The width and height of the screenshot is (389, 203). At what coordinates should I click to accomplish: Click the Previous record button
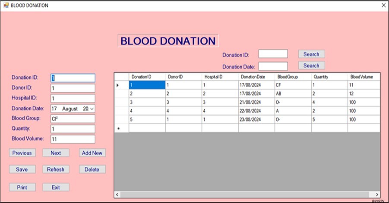pyautogui.click(x=22, y=153)
